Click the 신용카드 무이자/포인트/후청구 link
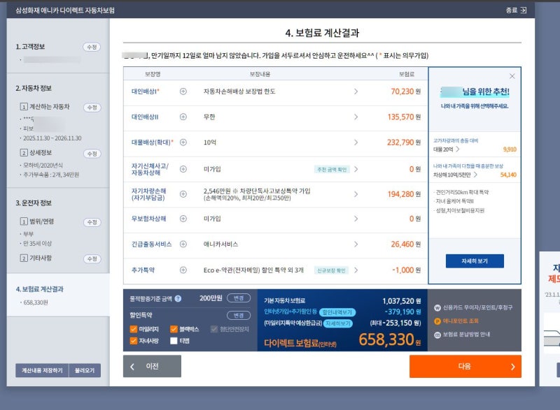 pyautogui.click(x=478, y=308)
